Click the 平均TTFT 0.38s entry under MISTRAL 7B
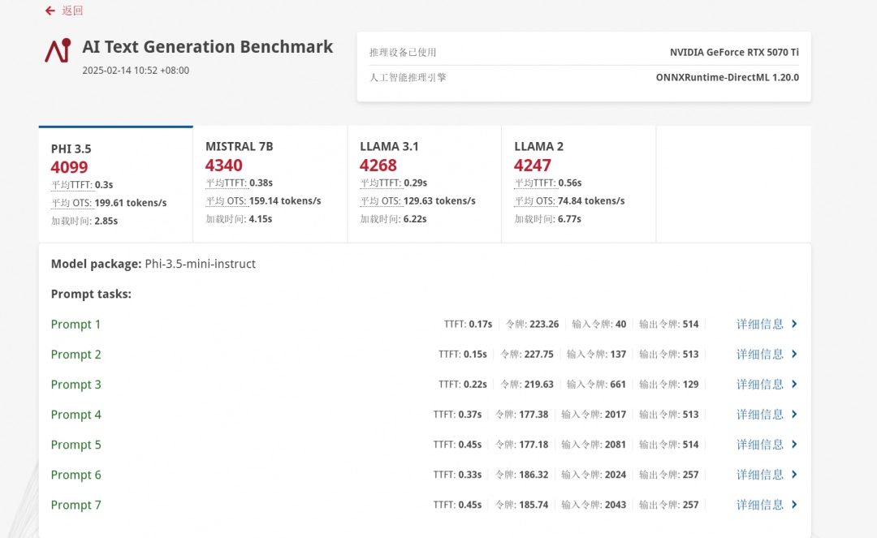Viewport: 877px width, 538px height. (x=240, y=183)
